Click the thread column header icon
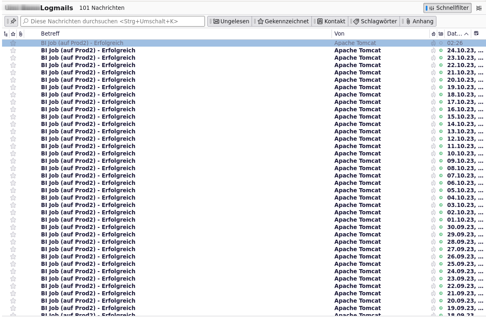This screenshot has height=317, width=486. [6, 34]
